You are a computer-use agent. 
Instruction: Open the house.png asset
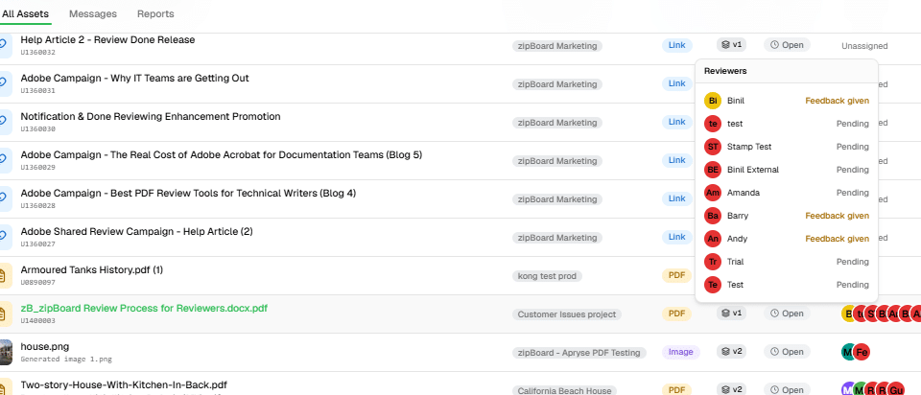pos(45,346)
